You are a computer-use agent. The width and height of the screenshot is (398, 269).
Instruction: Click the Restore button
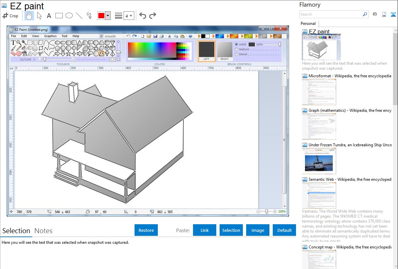coord(146,230)
